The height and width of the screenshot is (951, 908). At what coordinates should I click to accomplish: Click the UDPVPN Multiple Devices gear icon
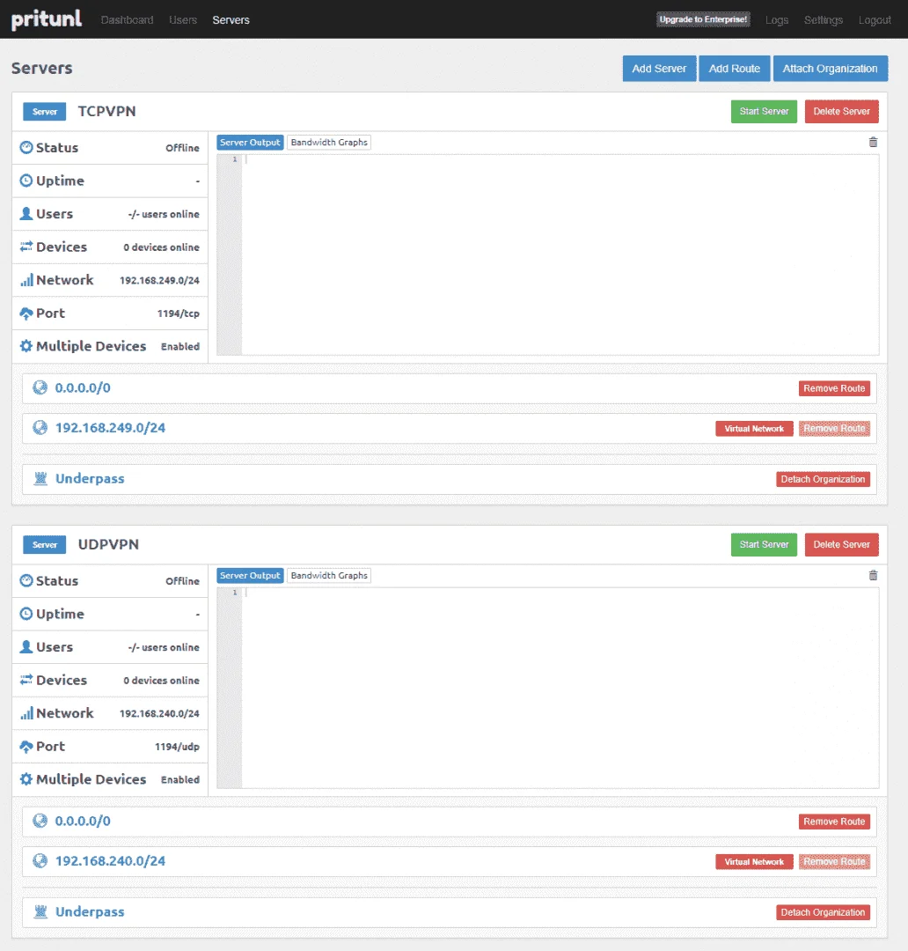pyautogui.click(x=26, y=778)
